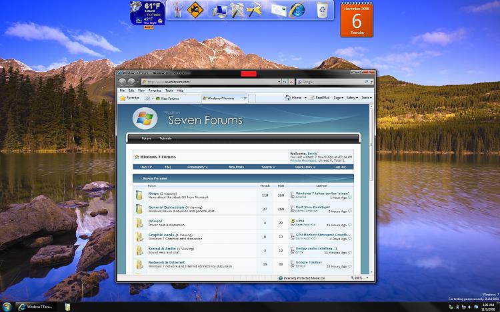Click the weather gadget showing 61°F
Viewport: 500px width, 312px height.
coord(147,13)
